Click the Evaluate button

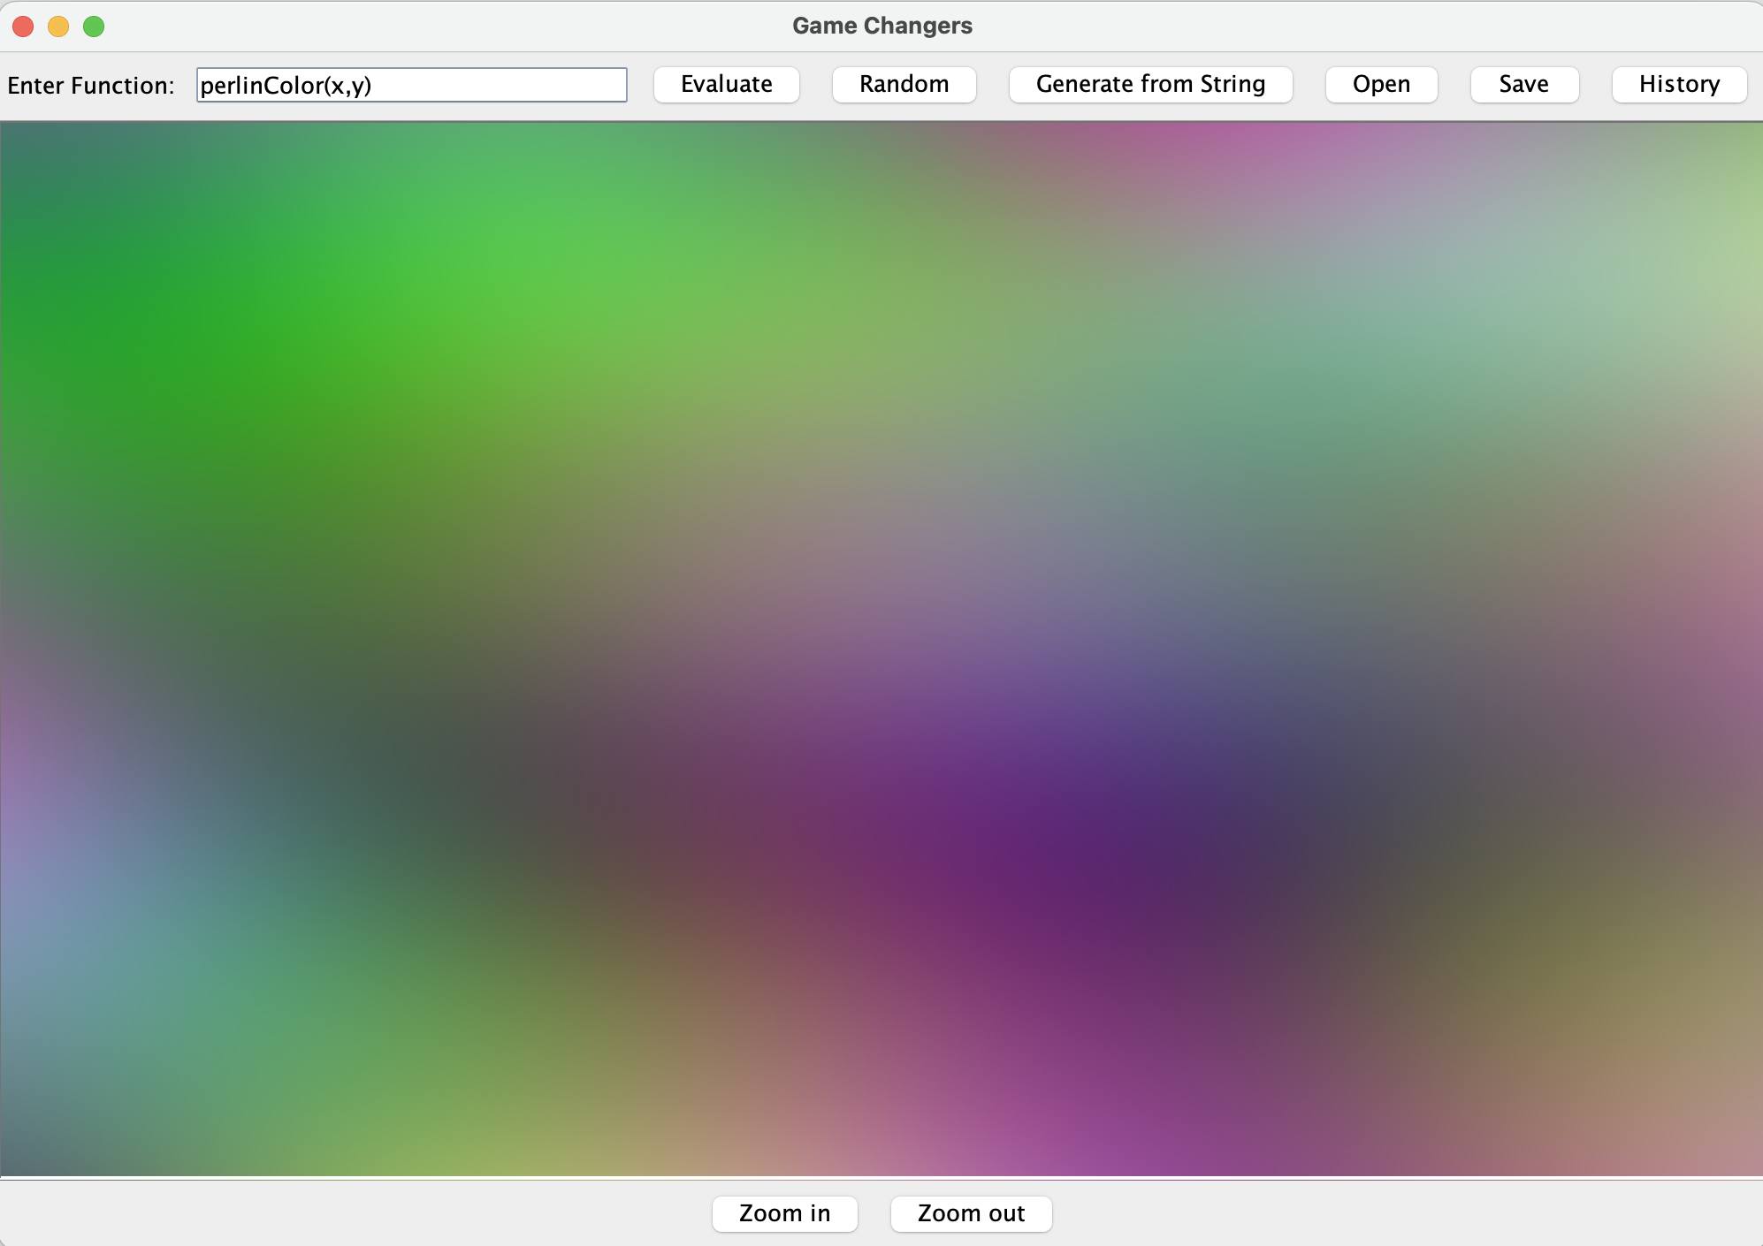pos(726,85)
